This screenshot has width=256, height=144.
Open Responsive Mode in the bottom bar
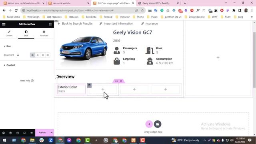pos(25,133)
